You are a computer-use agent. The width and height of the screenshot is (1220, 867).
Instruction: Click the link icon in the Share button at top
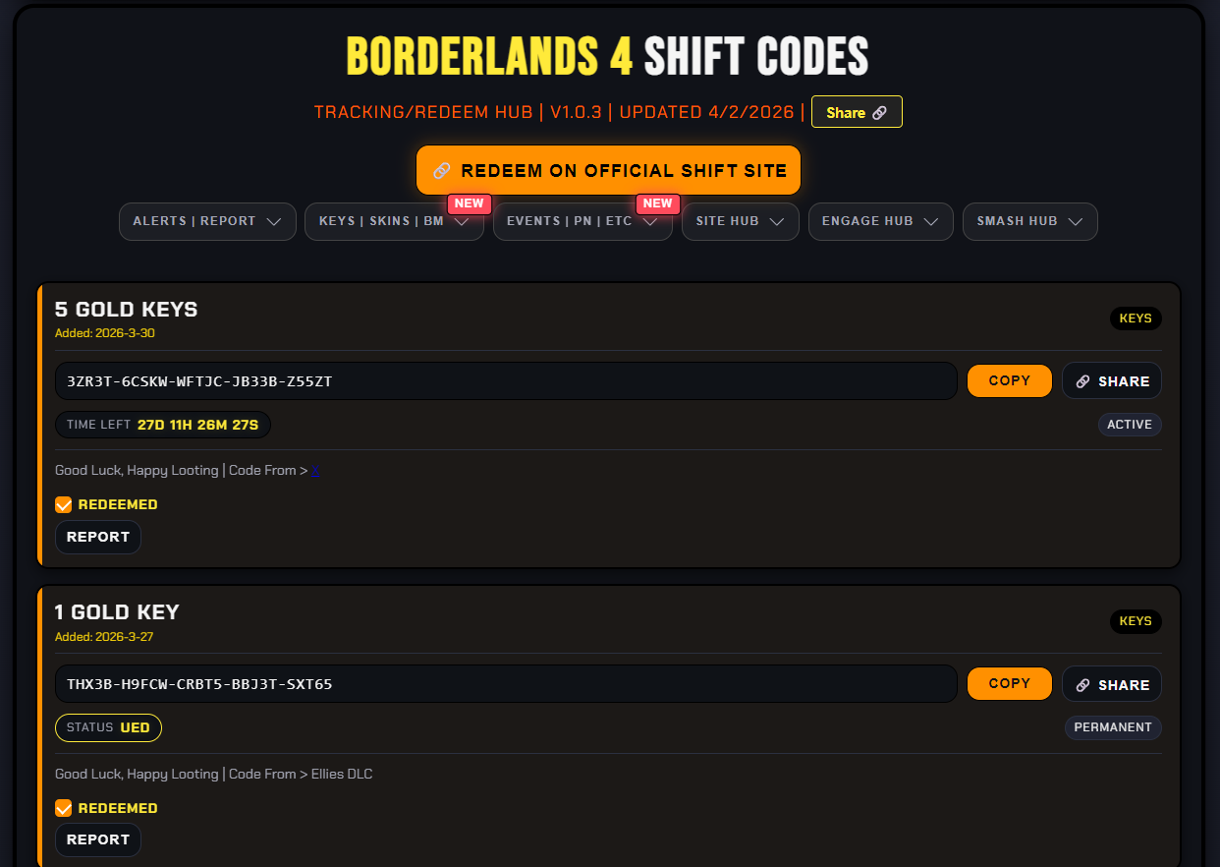point(879,113)
